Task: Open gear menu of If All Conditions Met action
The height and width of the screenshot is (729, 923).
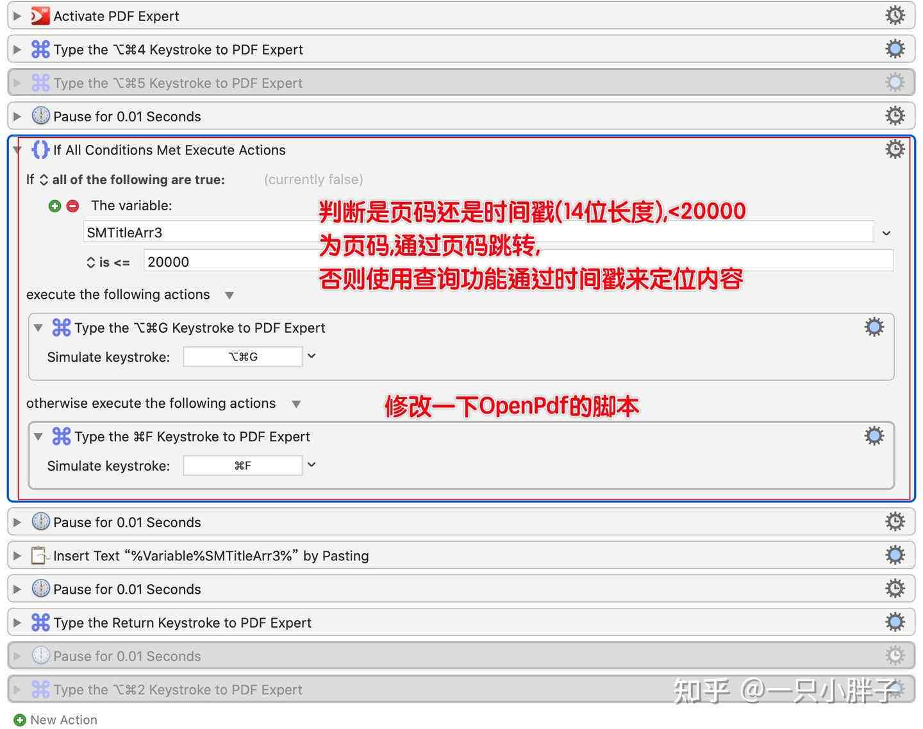Action: coord(895,149)
